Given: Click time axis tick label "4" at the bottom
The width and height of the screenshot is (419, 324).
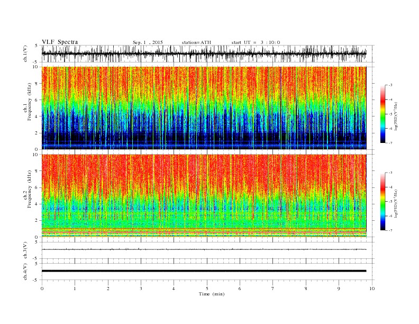Looking at the screenshot, I should tap(174, 289).
